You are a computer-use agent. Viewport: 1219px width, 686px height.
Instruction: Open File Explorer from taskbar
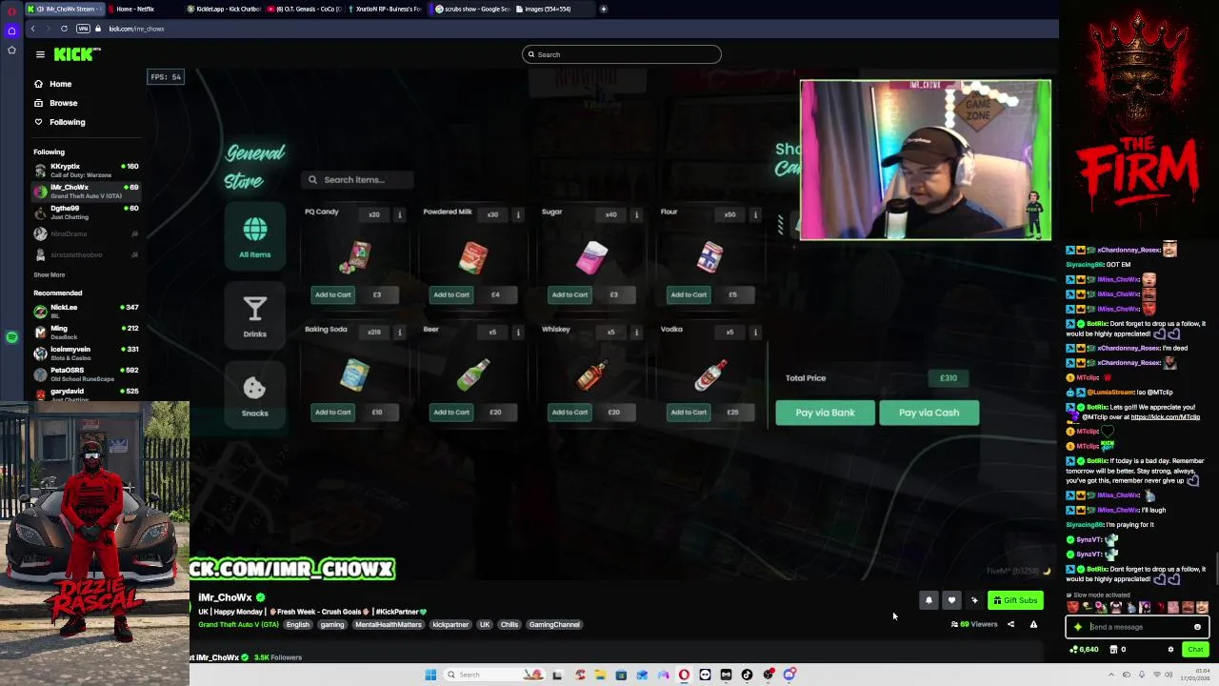click(x=600, y=675)
